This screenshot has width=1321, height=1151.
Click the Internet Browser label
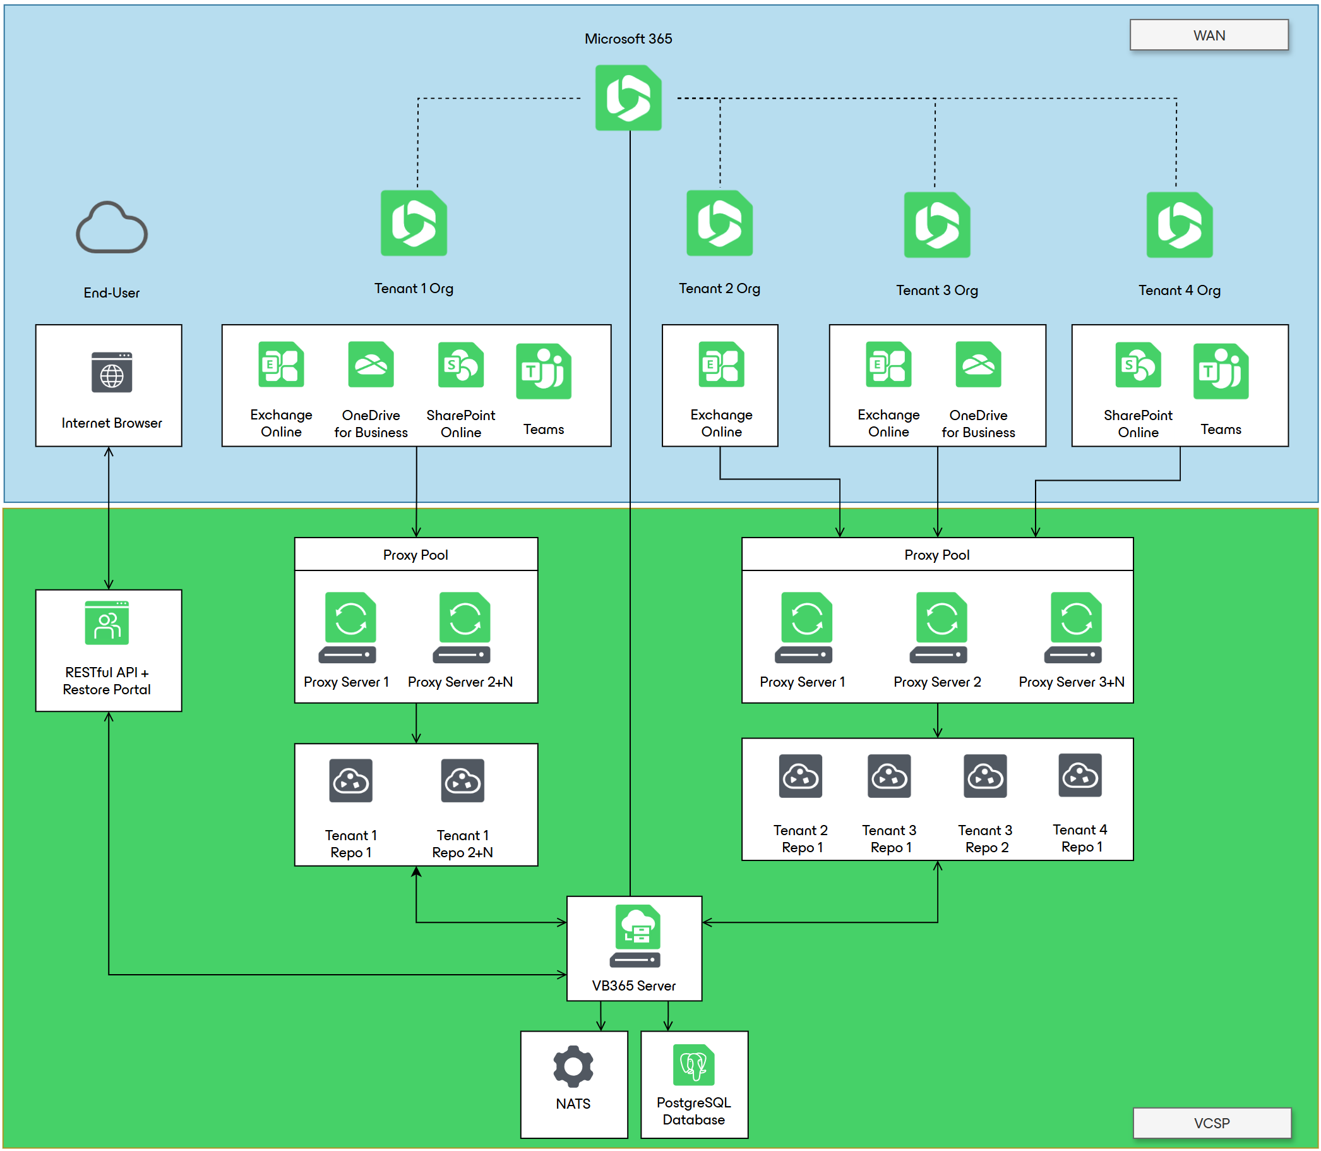[112, 423]
